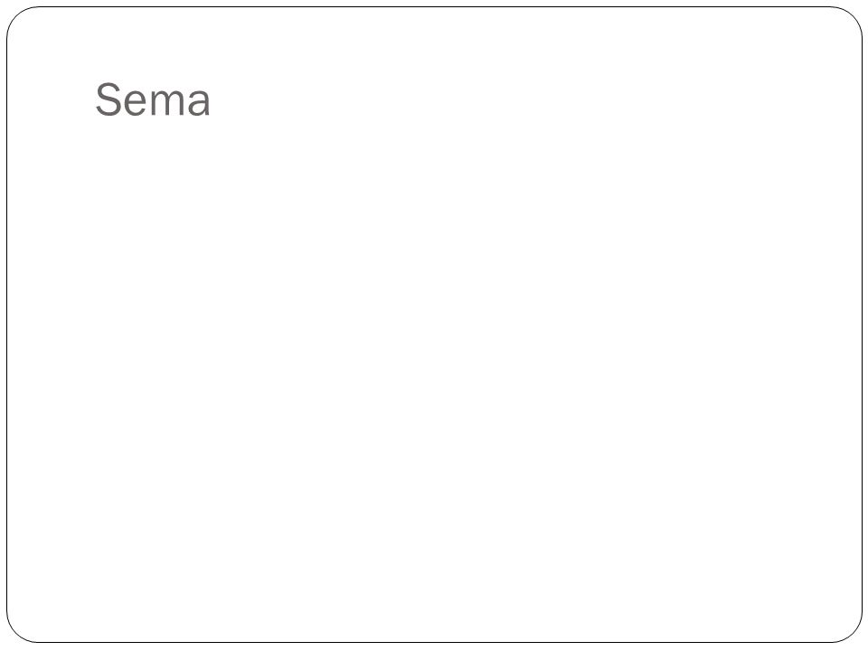Select the "Sema" slide title text
The height and width of the screenshot is (651, 868).
pos(153,99)
